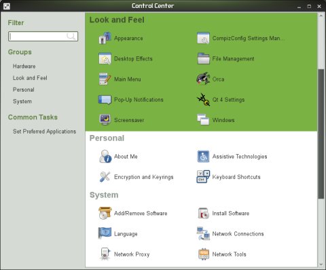This screenshot has width=326, height=270.
Task: Click the Add/Remove Software label
Action: [x=141, y=213]
